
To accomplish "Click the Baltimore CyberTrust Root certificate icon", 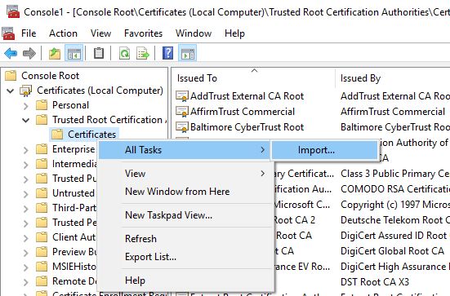I will [182, 127].
